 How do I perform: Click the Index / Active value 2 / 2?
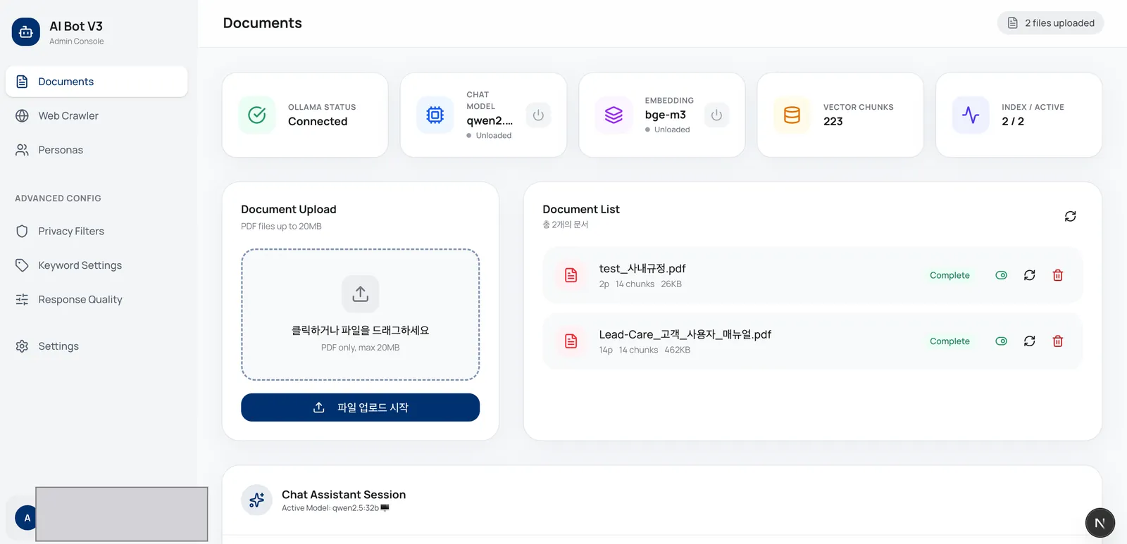click(x=1013, y=121)
